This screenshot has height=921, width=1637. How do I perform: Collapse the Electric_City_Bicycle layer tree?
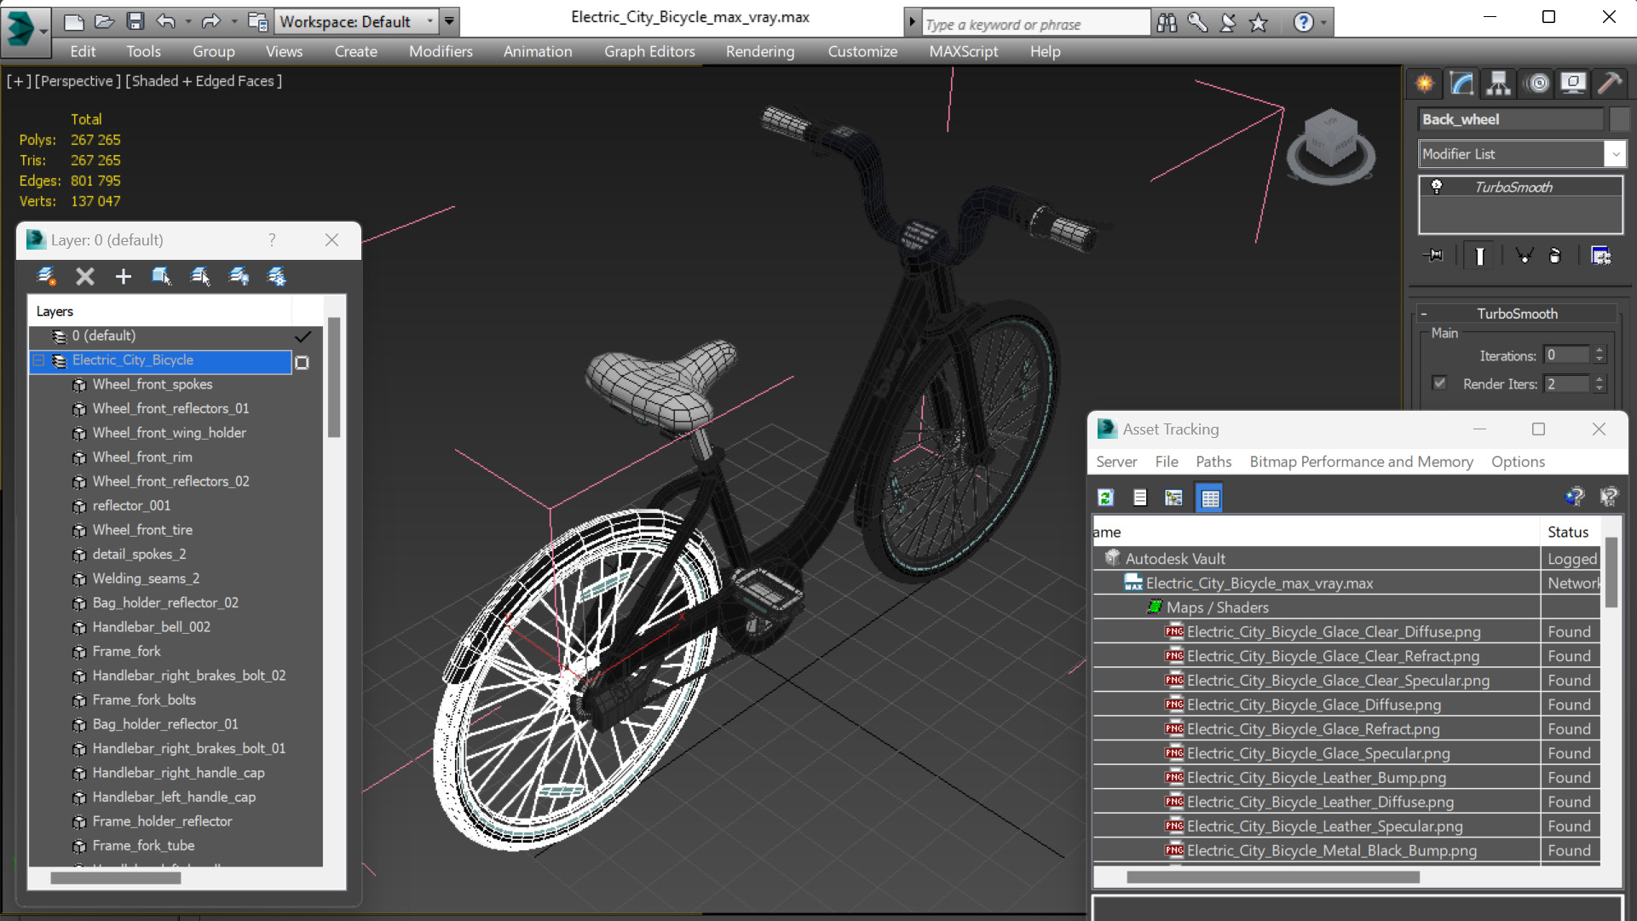(39, 360)
